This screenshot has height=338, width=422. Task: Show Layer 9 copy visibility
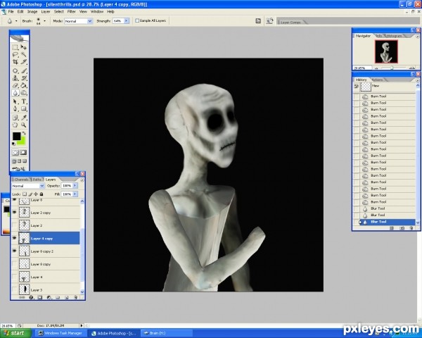tap(15, 264)
